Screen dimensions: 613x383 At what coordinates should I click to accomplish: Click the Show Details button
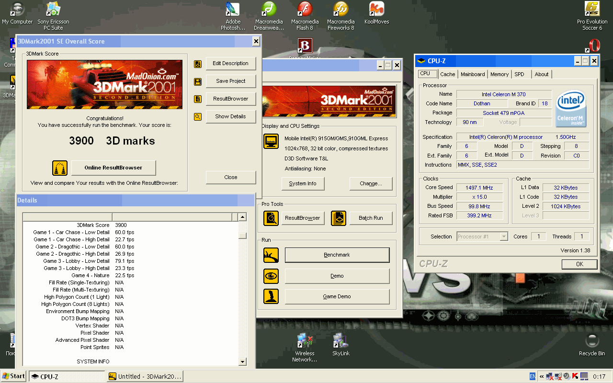click(x=231, y=117)
